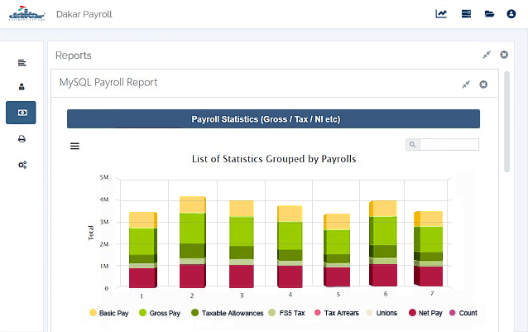Collapse the Reports panel
528x332 pixels.
(487, 55)
